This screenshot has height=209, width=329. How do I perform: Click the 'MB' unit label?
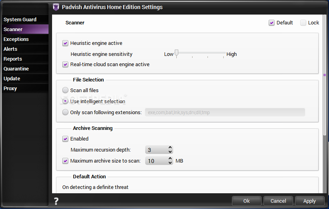pyautogui.click(x=179, y=161)
